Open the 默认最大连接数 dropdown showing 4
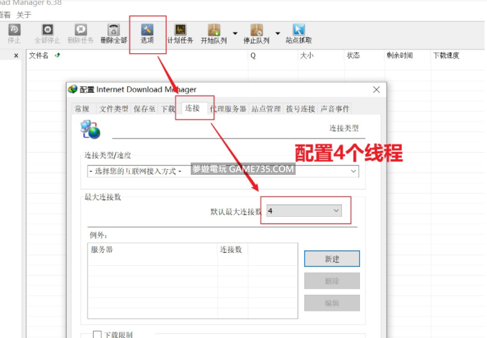The image size is (487, 338). tap(304, 211)
